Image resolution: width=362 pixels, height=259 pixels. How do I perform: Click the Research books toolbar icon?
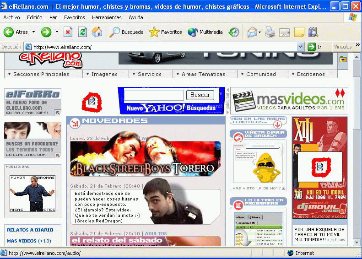[313, 32]
